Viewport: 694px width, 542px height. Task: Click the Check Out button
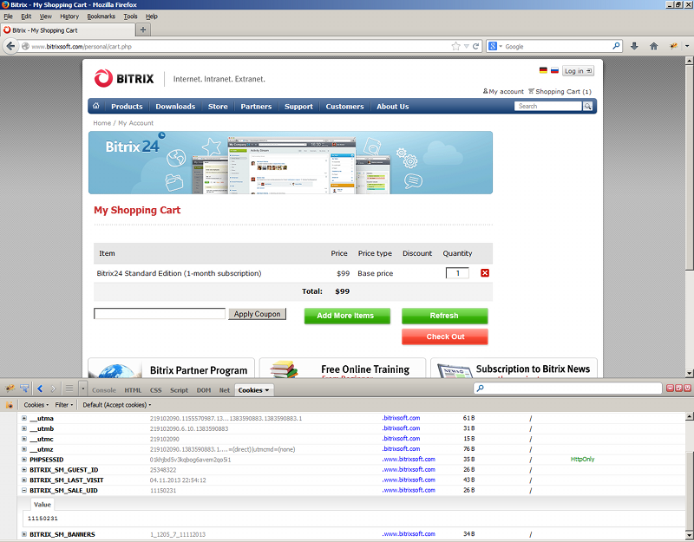click(445, 336)
